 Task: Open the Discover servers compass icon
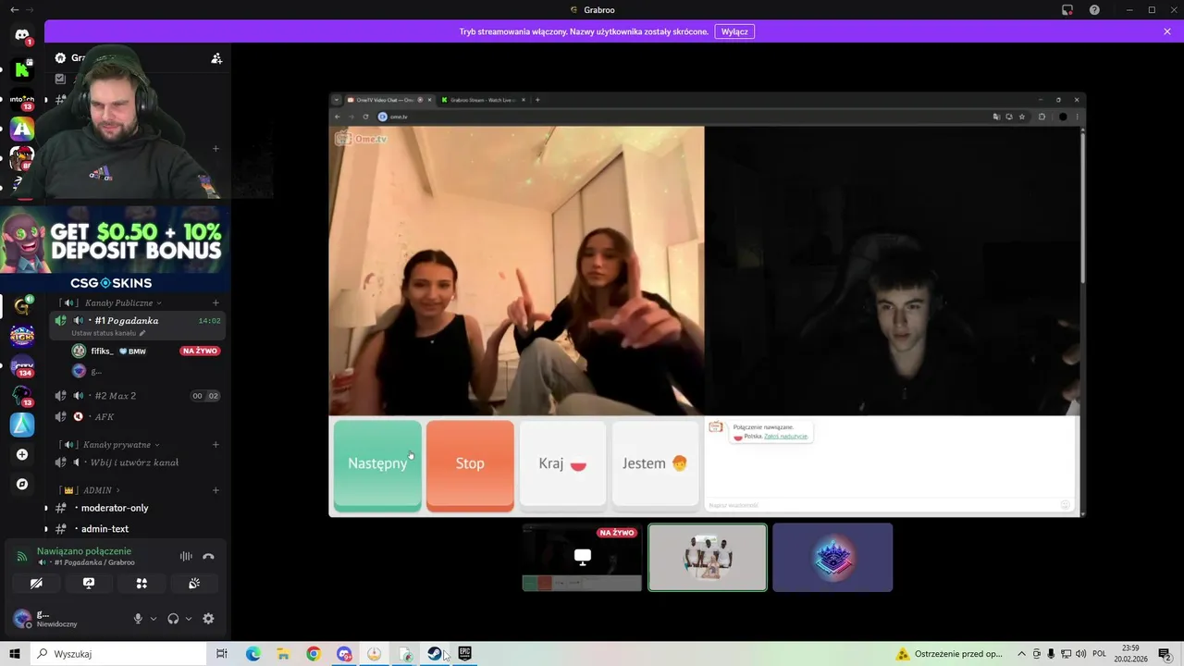point(22,484)
